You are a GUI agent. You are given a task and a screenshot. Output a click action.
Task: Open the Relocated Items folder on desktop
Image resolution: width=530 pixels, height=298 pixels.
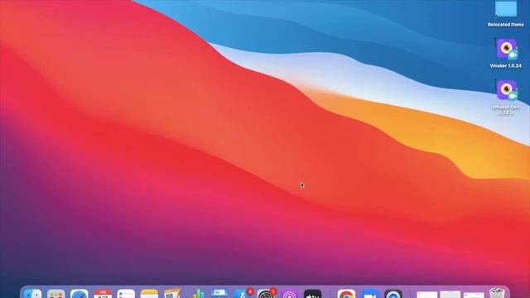click(506, 9)
